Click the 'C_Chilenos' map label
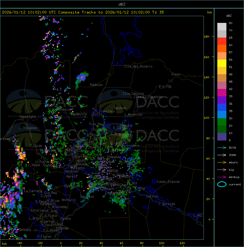Image resolution: width=244 pixels, height=247 pixels. point(28,128)
